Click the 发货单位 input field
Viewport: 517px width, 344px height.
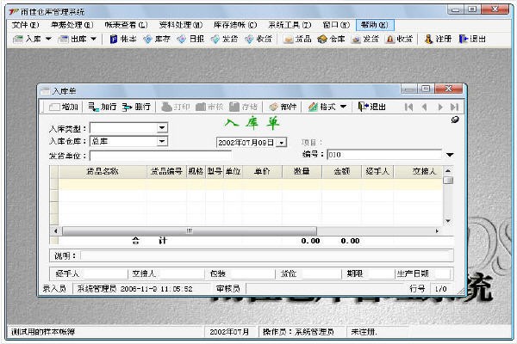click(x=160, y=156)
